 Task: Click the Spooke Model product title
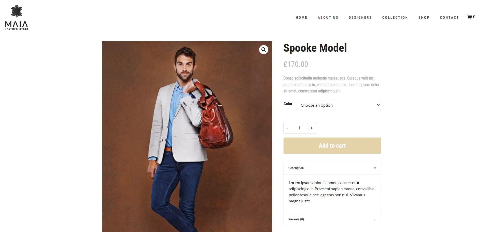pyautogui.click(x=315, y=48)
